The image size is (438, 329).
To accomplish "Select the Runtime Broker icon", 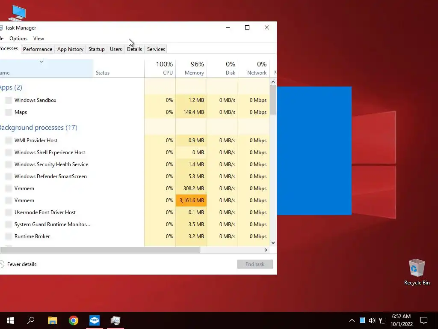I will click(x=9, y=236).
